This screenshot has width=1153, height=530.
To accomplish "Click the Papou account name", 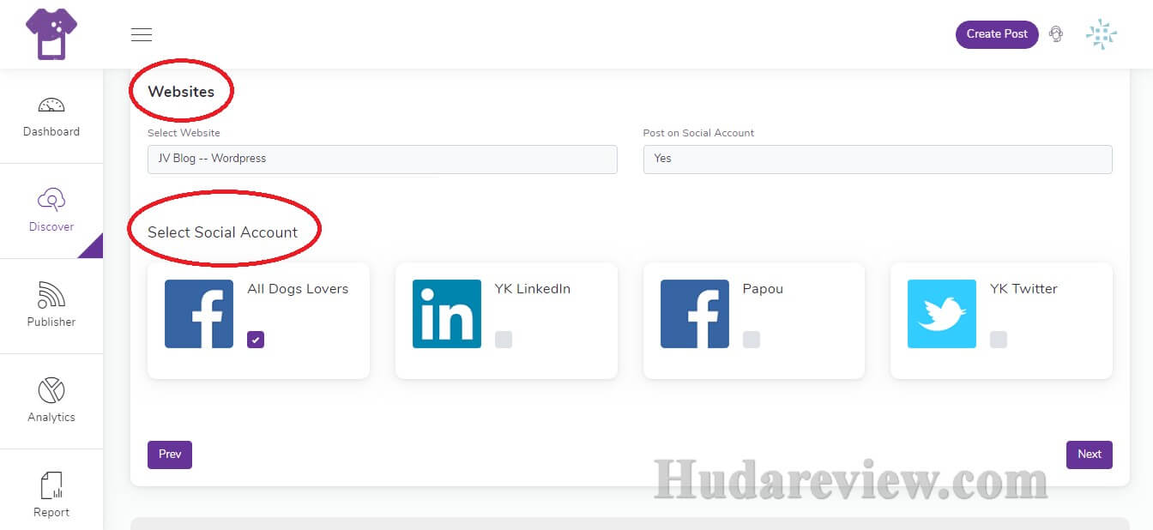I will click(763, 289).
